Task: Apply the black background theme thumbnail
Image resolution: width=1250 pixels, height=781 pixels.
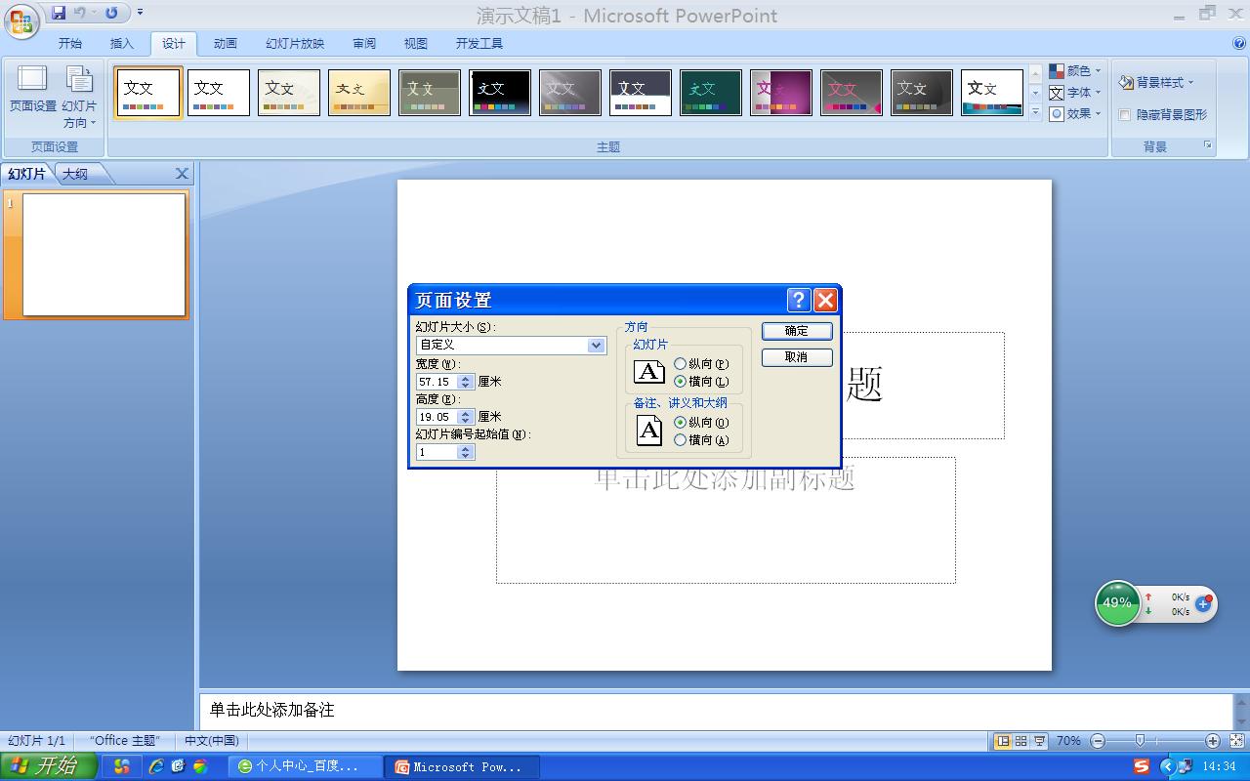Action: (500, 93)
